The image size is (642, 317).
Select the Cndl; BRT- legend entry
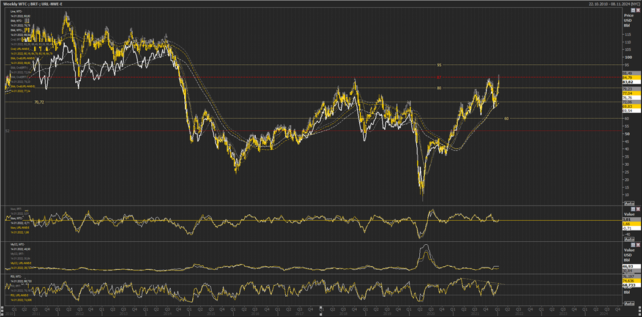coord(15,40)
